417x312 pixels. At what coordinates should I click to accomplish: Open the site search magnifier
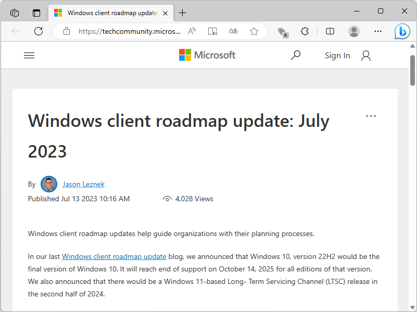pos(296,55)
